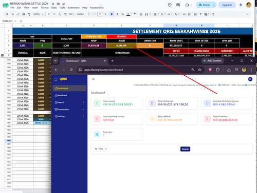Open Merchant in the QRIS sidebar
The width and height of the screenshot is (257, 193).
[69, 95]
